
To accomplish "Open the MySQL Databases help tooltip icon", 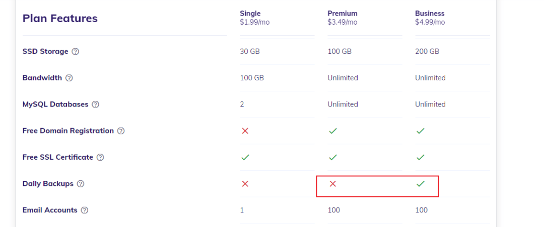I will [95, 104].
